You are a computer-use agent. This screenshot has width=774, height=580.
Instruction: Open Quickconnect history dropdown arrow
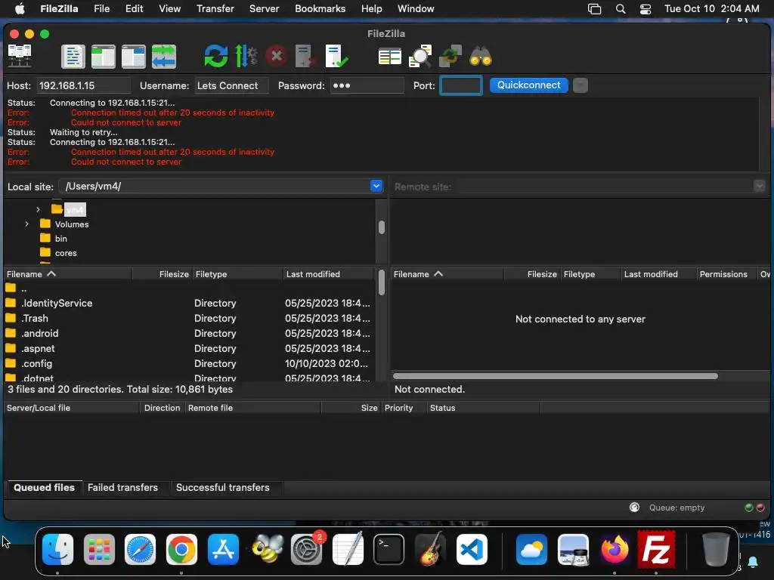(580, 85)
